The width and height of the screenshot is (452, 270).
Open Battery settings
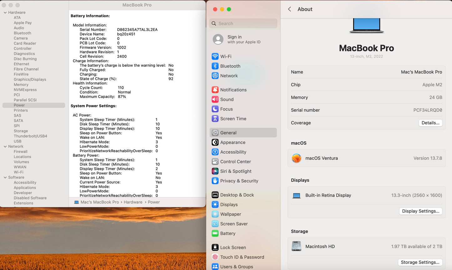click(x=215, y=233)
